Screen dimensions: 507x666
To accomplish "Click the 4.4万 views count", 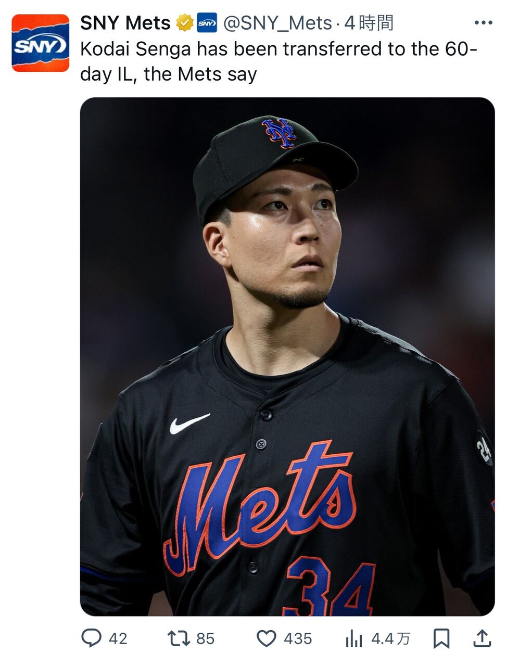I will tap(390, 638).
